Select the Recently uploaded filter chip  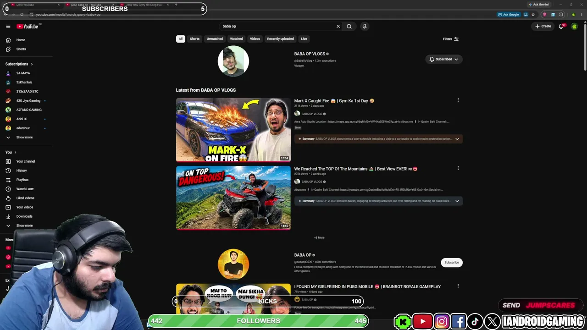point(280,39)
